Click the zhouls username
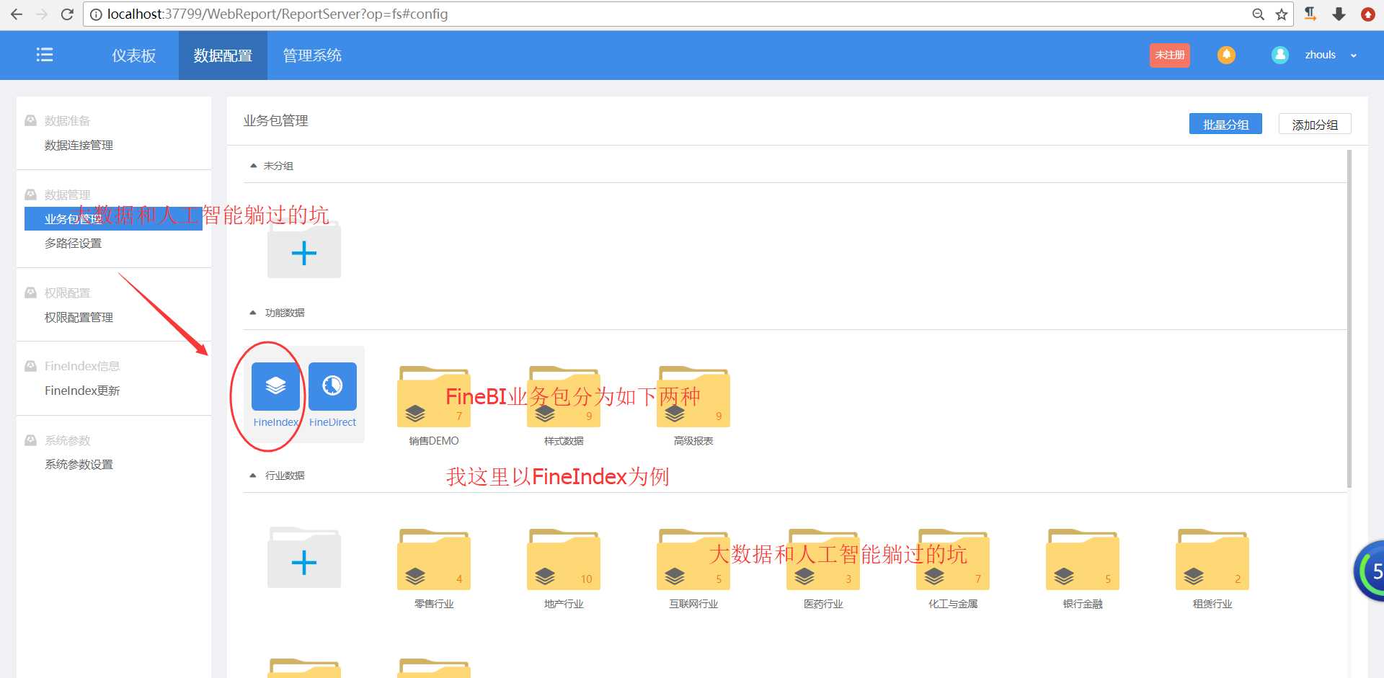Screen dimensions: 1384x678 [1320, 55]
